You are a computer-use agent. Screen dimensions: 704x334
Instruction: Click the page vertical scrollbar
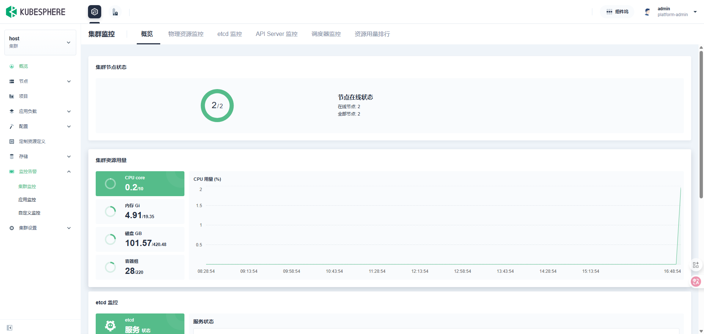pos(701,125)
